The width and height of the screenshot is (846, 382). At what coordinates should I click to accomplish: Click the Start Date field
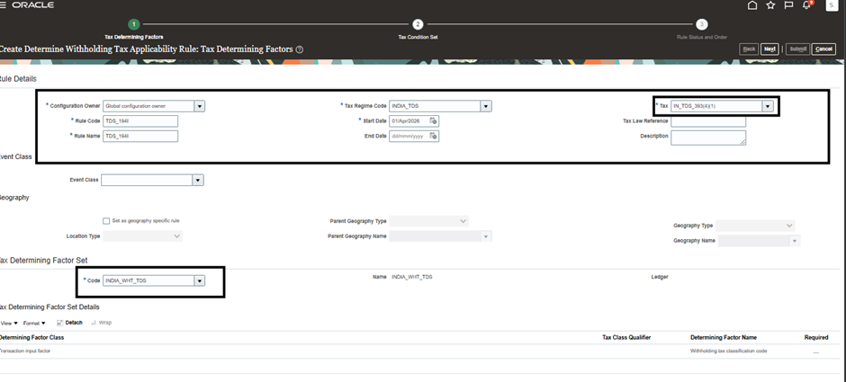(409, 120)
